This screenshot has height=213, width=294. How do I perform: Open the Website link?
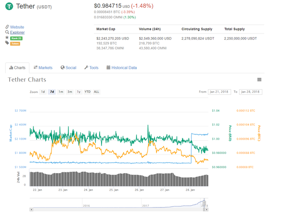pyautogui.click(x=17, y=27)
